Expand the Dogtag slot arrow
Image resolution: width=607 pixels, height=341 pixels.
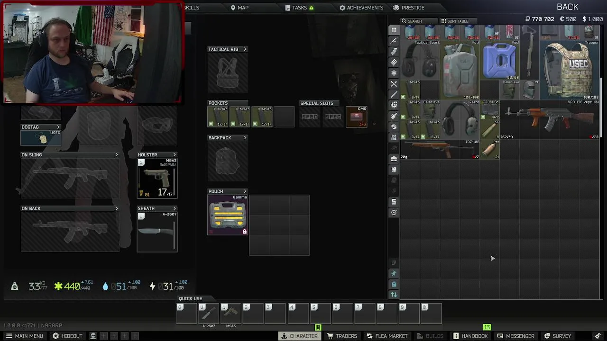pos(58,127)
